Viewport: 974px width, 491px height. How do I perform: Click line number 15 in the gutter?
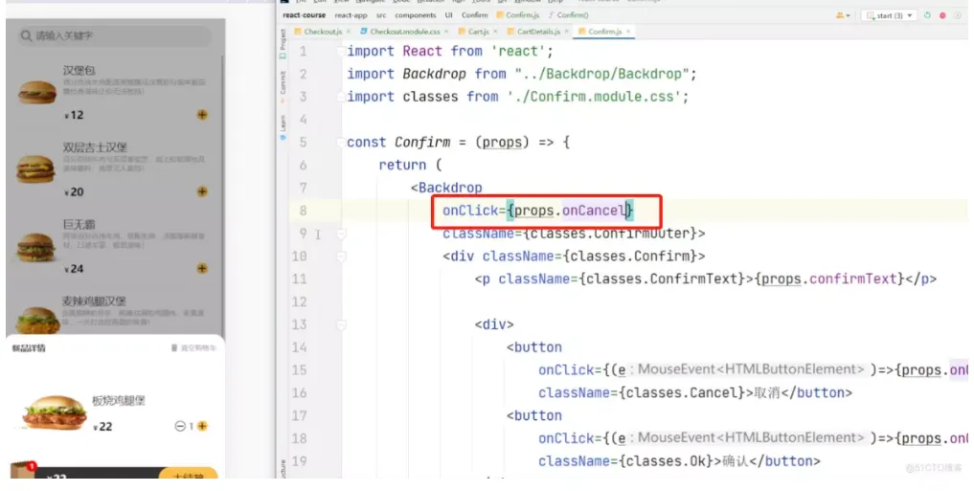click(300, 370)
